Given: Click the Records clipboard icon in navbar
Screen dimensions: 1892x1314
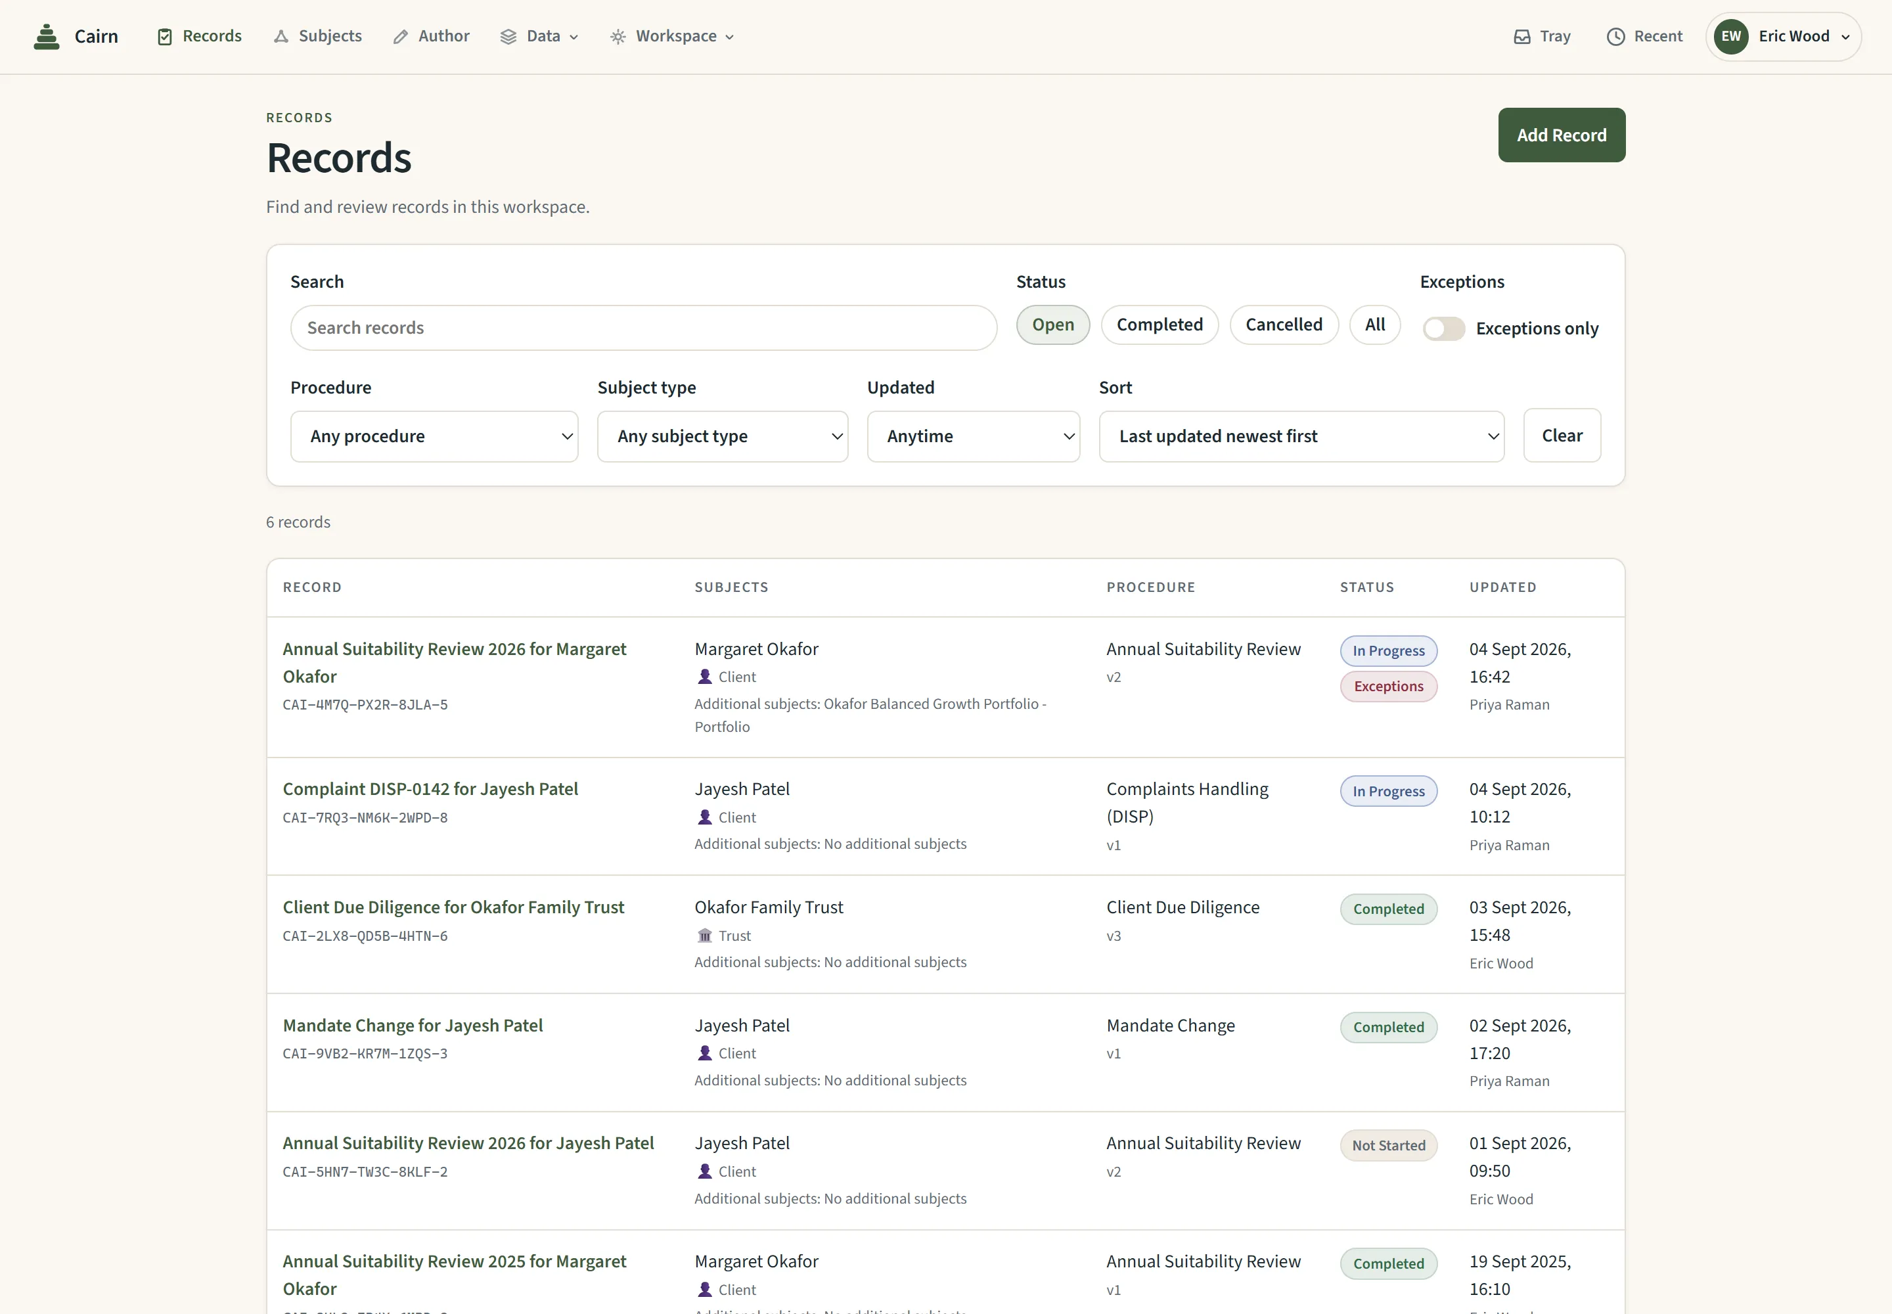Looking at the screenshot, I should click(165, 36).
